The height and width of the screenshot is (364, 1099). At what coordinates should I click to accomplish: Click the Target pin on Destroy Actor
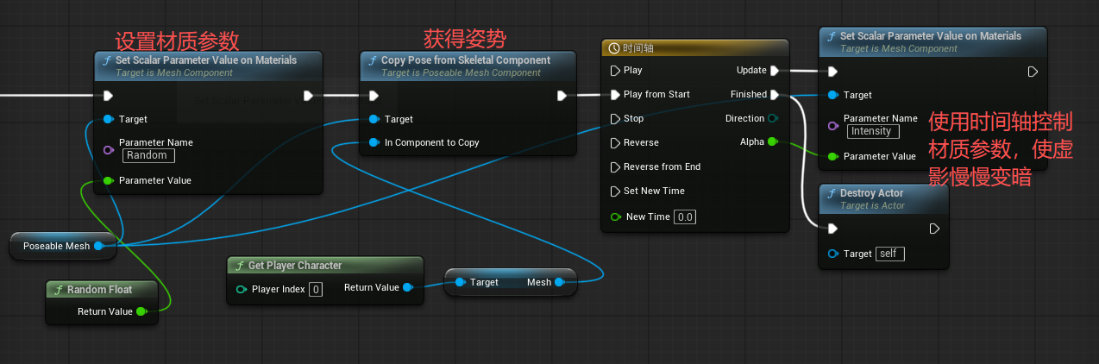pyautogui.click(x=832, y=254)
